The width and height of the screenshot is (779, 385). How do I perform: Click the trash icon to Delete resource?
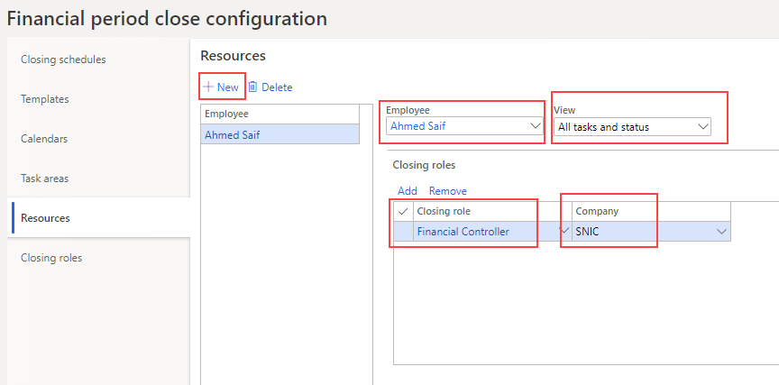(252, 87)
